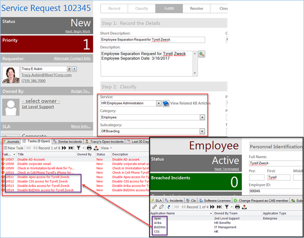Click Tracy E Aubin's requestor photo

click(x=11, y=75)
